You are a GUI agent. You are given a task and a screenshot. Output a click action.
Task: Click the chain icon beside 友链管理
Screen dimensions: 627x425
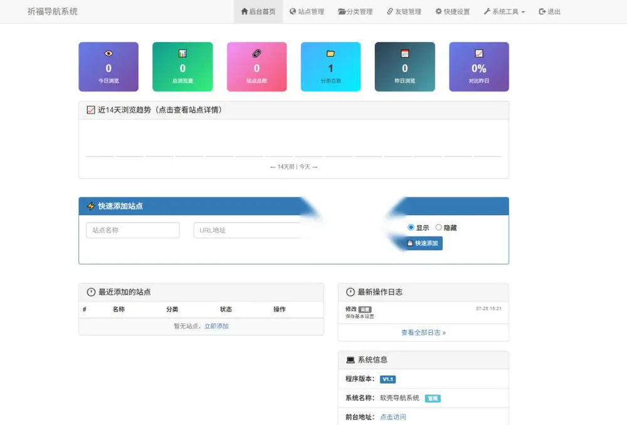[390, 11]
